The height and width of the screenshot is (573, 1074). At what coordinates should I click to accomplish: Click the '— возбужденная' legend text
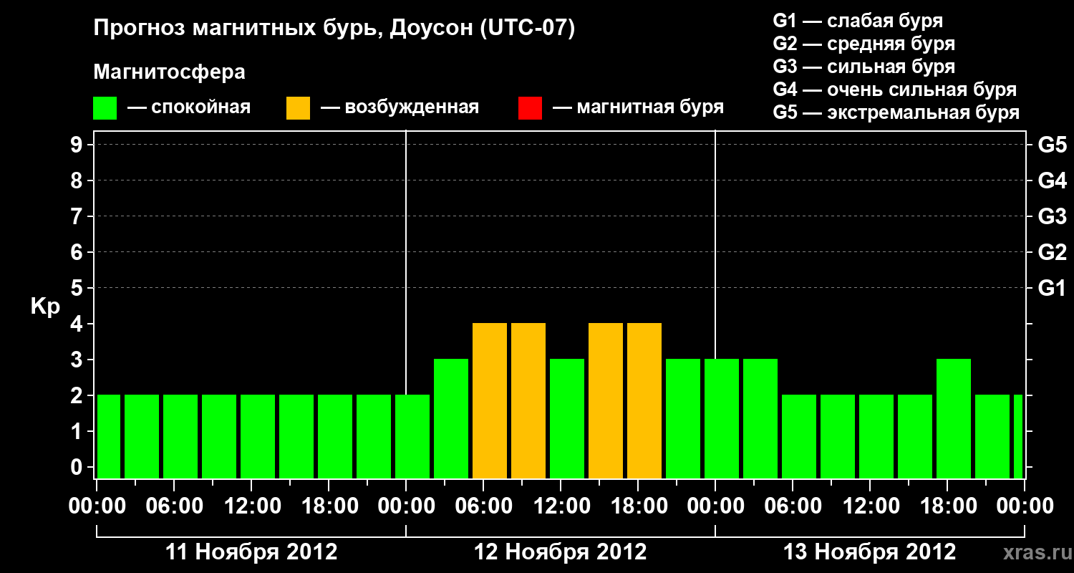pos(400,107)
